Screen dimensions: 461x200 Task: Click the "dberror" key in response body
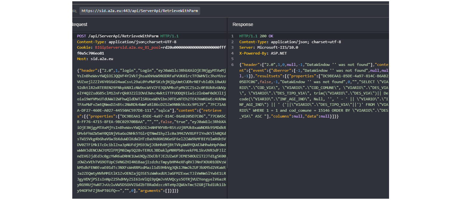[283, 70]
